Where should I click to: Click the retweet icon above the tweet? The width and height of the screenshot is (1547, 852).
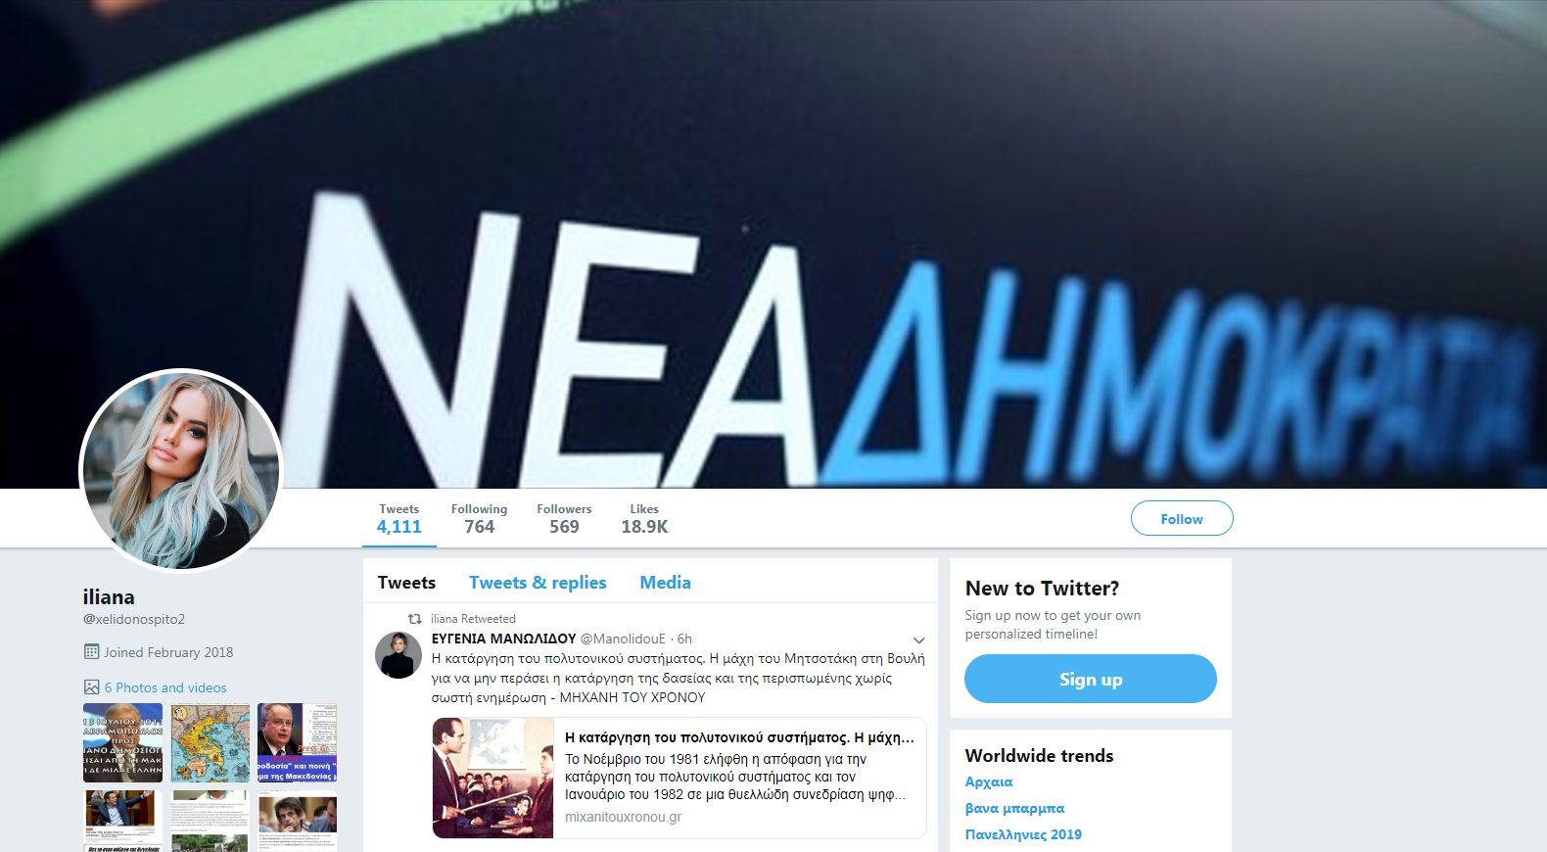415,619
